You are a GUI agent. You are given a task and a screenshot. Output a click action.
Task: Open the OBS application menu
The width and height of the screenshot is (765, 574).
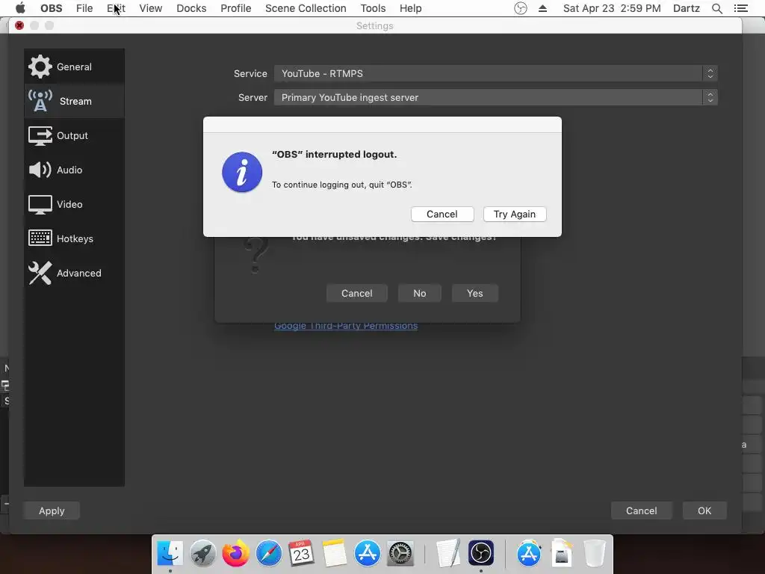[52, 8]
